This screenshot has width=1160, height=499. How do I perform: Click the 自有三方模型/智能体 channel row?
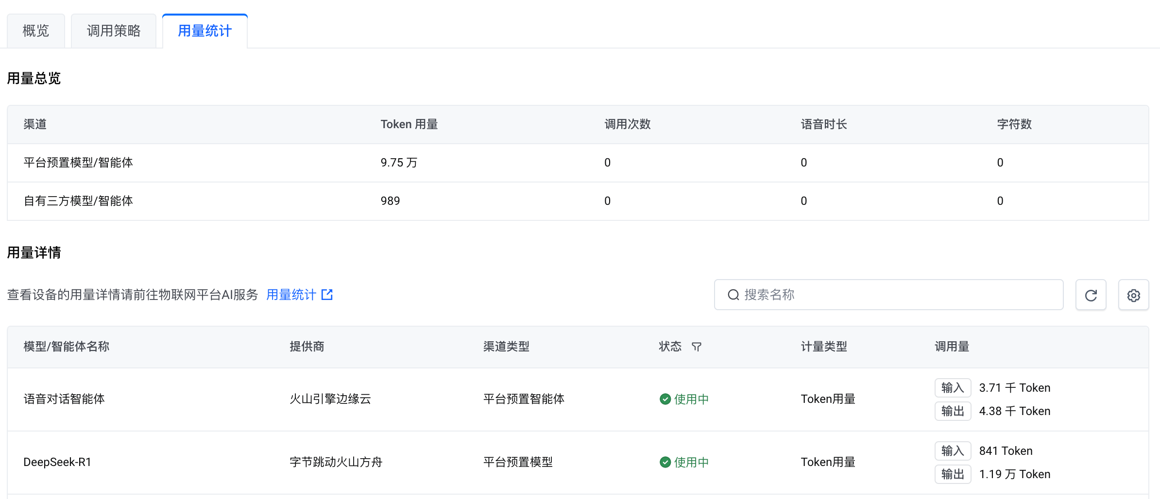(x=78, y=201)
